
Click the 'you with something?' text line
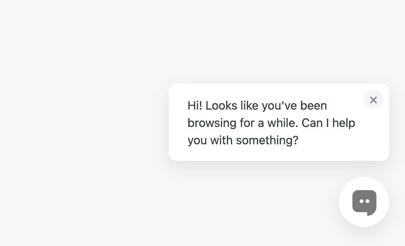pos(243,140)
